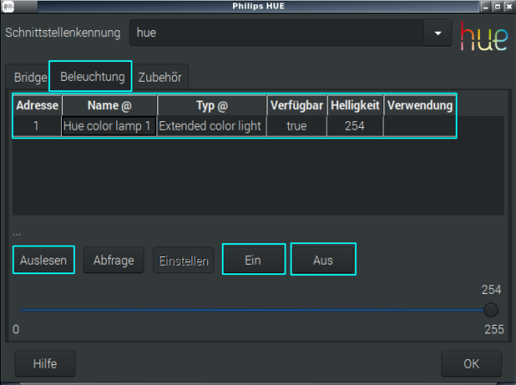516x385 pixels.
Task: Click the brightness slider handle
Action: click(491, 310)
